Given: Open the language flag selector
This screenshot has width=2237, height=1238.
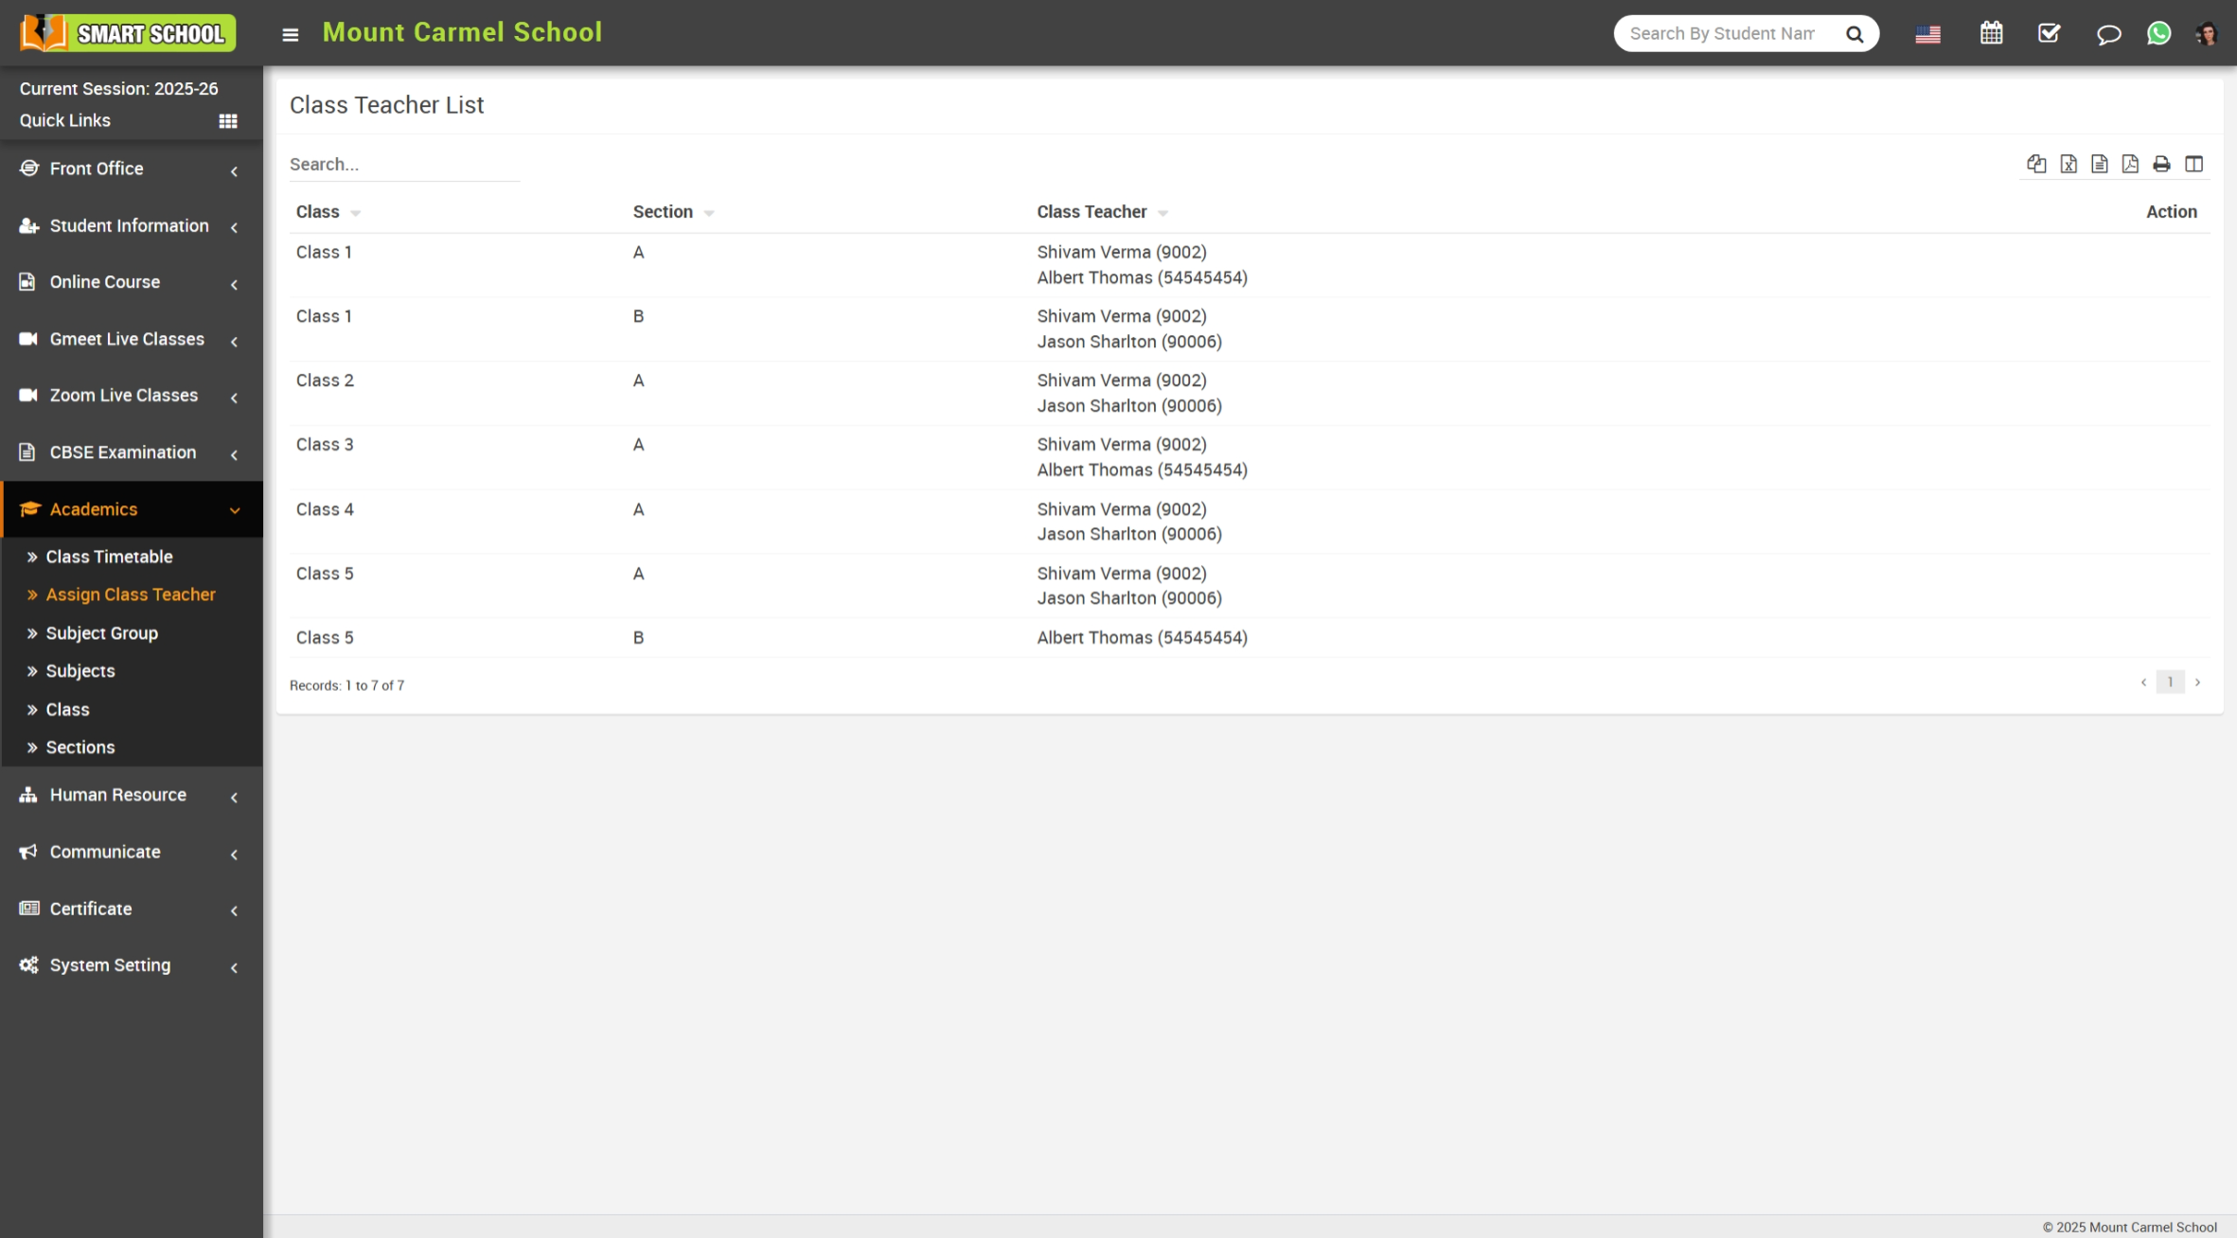Looking at the screenshot, I should (x=1927, y=34).
